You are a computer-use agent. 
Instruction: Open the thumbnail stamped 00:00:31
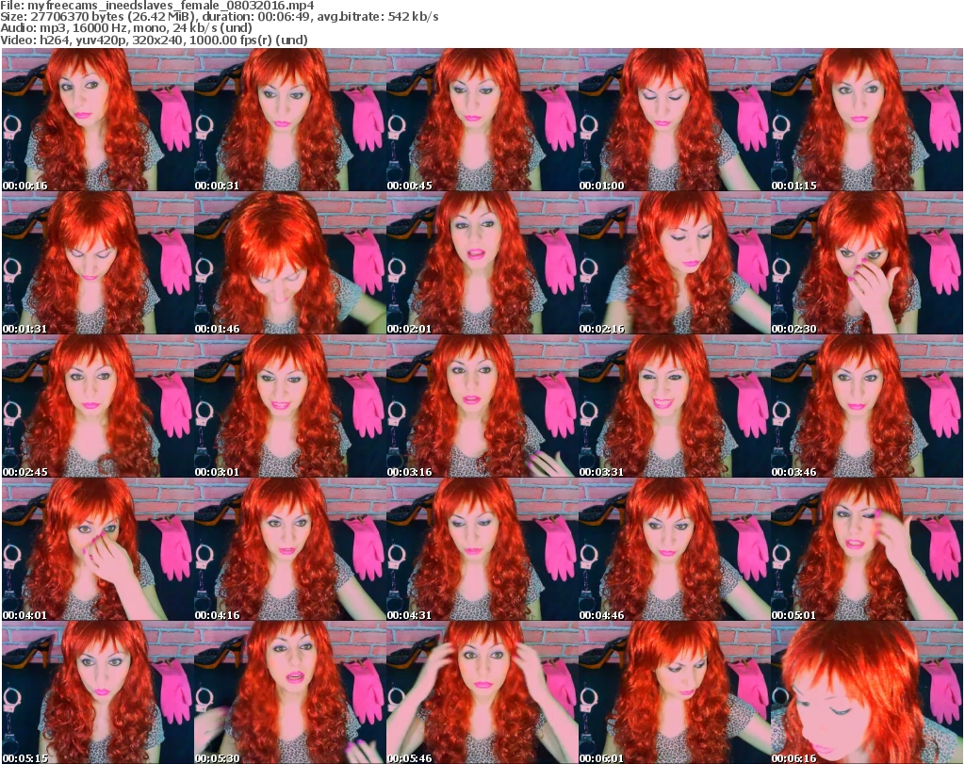[290, 120]
